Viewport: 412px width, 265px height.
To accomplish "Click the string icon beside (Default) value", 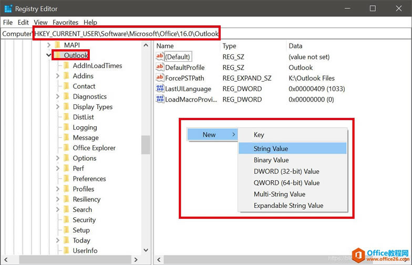I will pyautogui.click(x=160, y=57).
